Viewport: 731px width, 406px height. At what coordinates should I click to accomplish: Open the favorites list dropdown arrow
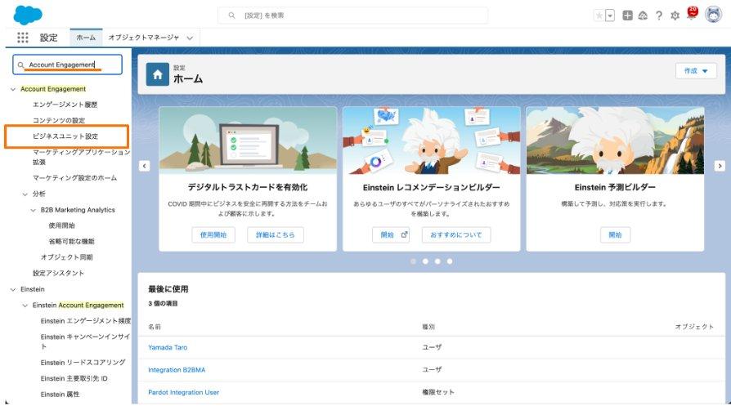(610, 16)
